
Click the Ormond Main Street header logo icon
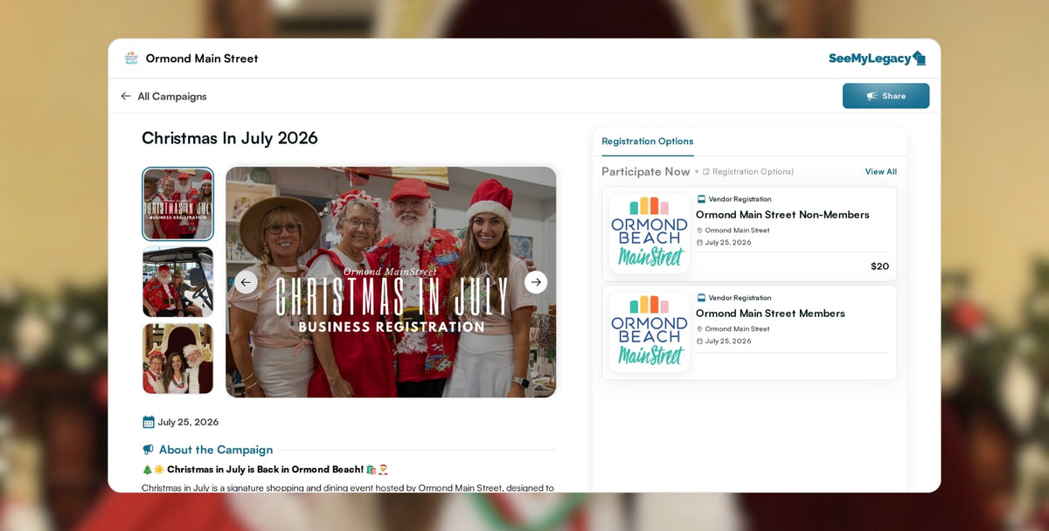tap(131, 59)
